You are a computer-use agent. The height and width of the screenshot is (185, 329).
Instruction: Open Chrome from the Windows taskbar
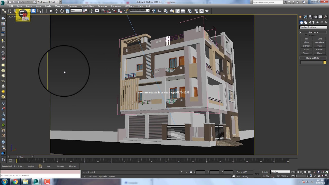15,182
